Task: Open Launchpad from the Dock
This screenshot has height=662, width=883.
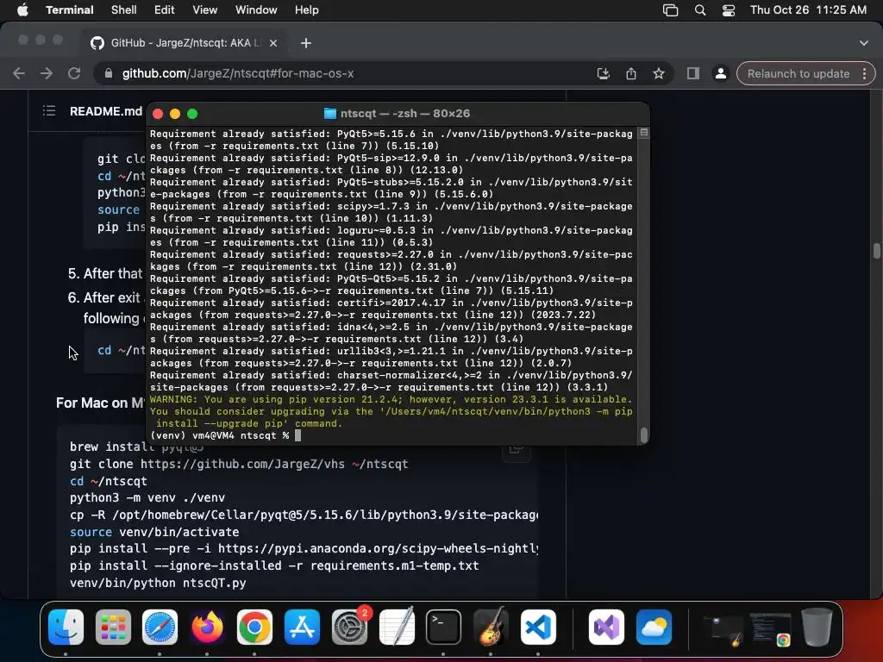Action: tap(113, 628)
